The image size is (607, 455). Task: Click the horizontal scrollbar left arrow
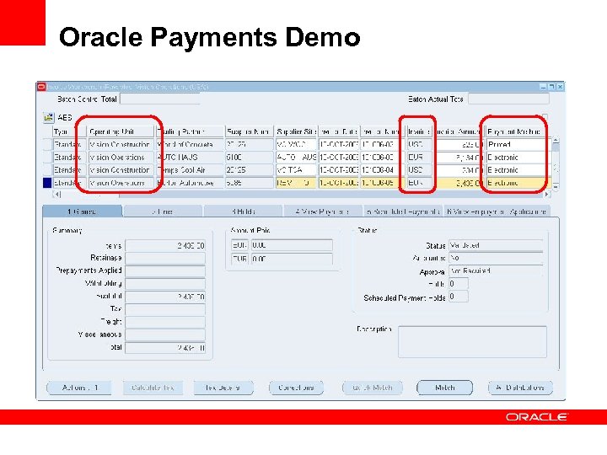pos(57,195)
